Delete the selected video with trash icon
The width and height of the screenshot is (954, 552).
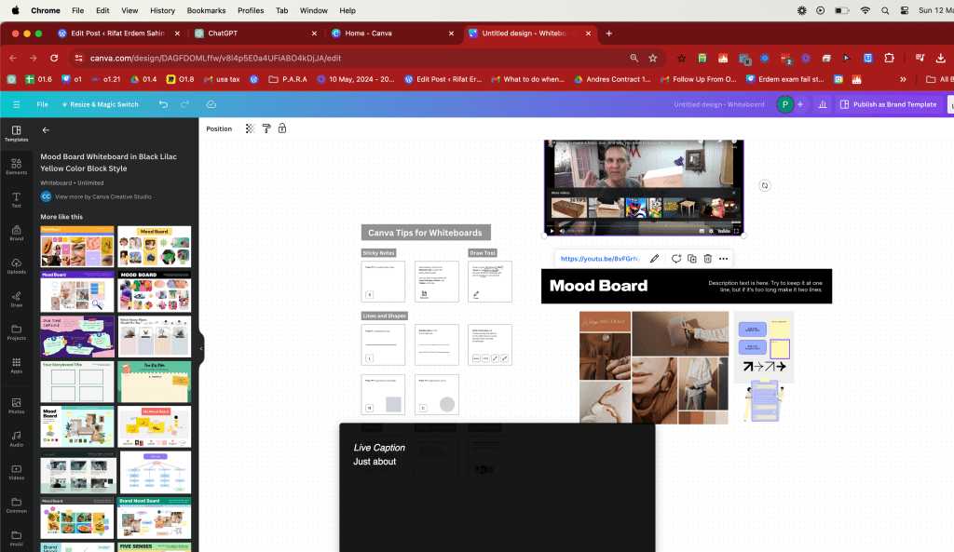pos(708,259)
